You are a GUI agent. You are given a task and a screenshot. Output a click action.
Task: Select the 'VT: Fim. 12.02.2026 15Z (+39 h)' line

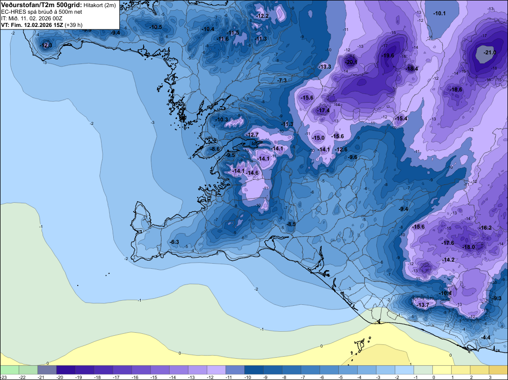[42, 24]
